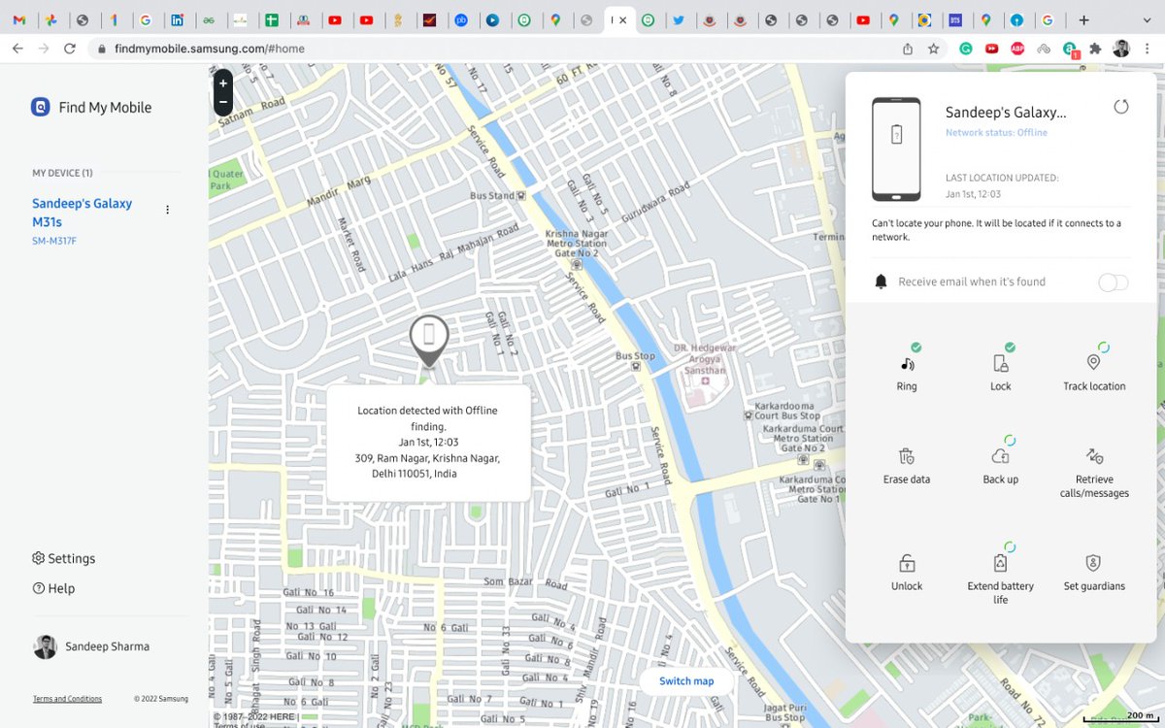Click the Som Bazar Road map label

(x=526, y=583)
